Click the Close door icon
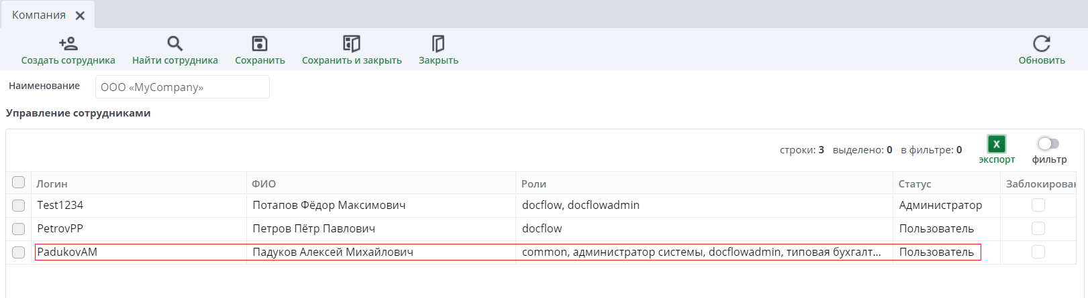The width and height of the screenshot is (1088, 298). click(438, 44)
